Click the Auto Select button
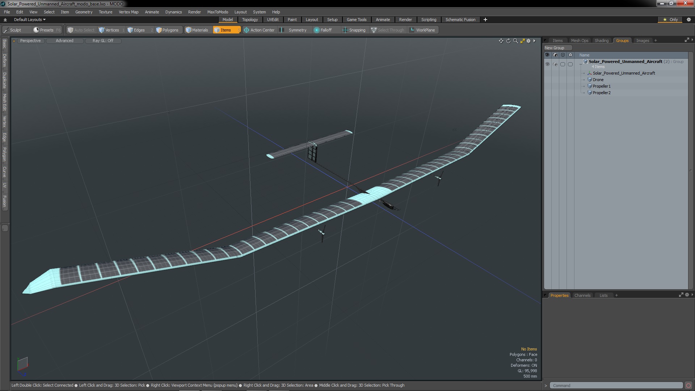 [81, 30]
